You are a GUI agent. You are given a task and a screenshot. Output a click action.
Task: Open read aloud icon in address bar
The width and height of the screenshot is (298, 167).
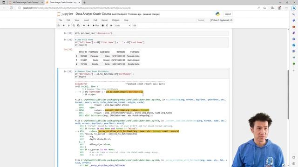259,8
